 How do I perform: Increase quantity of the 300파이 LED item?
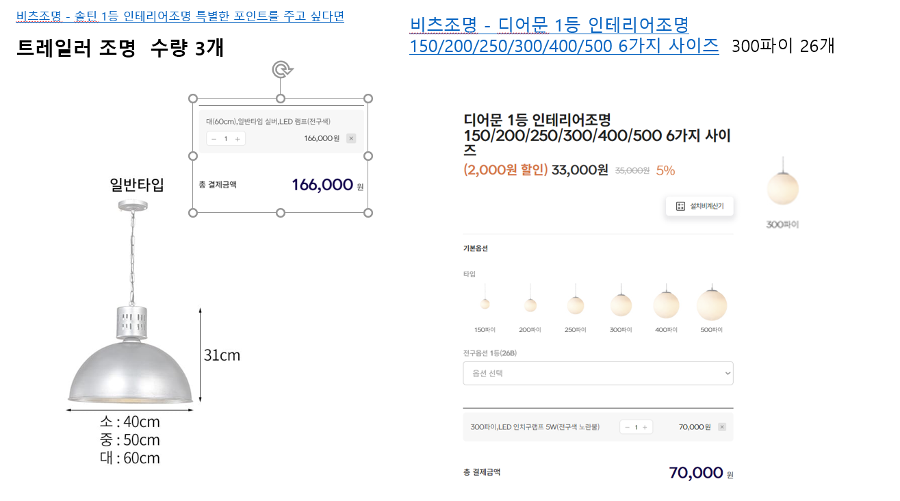coord(645,427)
